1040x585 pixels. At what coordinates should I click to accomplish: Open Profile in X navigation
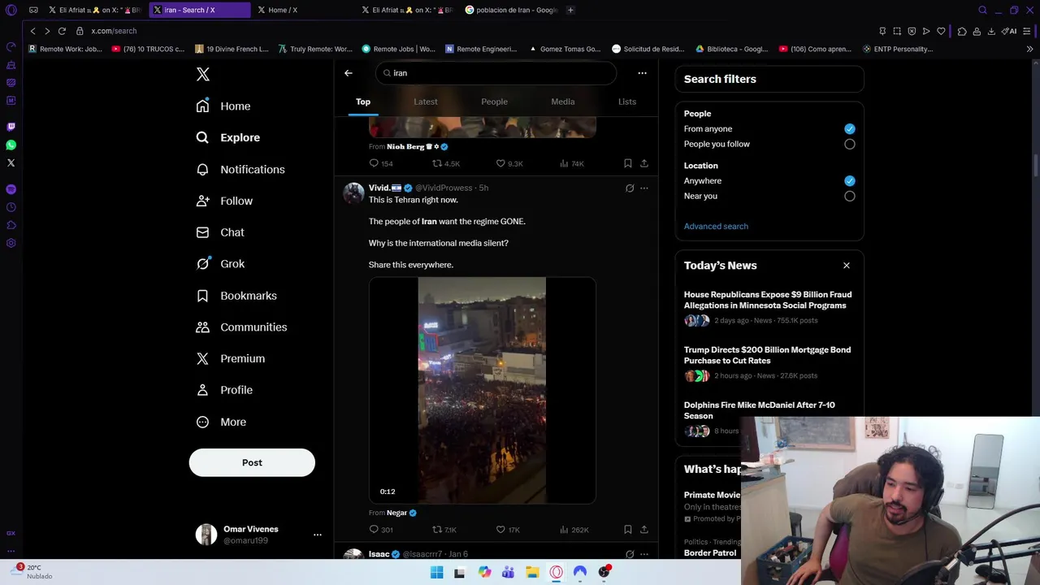tap(224, 390)
